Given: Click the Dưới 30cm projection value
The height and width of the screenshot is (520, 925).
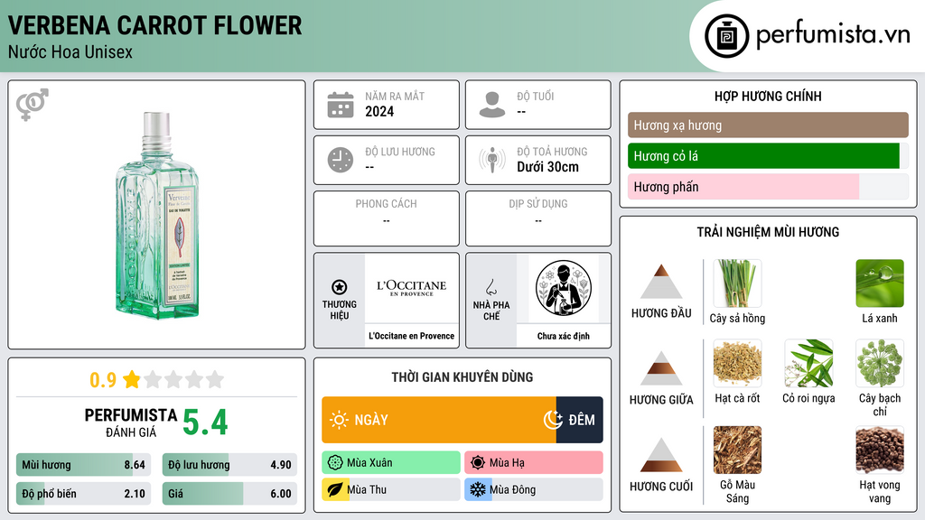Looking at the screenshot, I should 547,167.
